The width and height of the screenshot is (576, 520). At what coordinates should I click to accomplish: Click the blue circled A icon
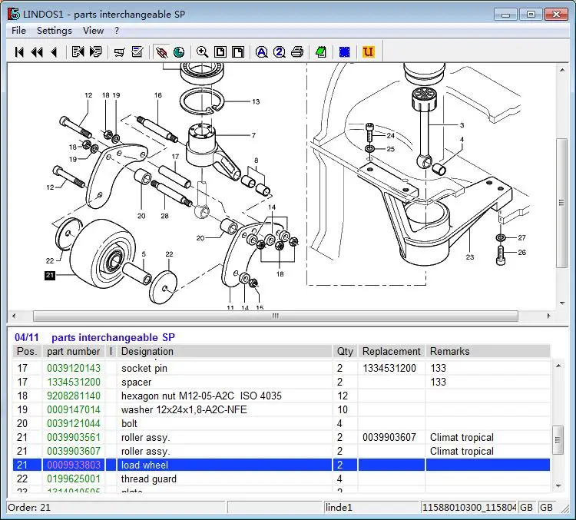261,51
